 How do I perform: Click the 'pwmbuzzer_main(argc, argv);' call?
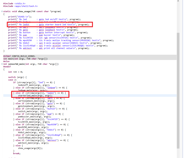(x=35, y=117)
